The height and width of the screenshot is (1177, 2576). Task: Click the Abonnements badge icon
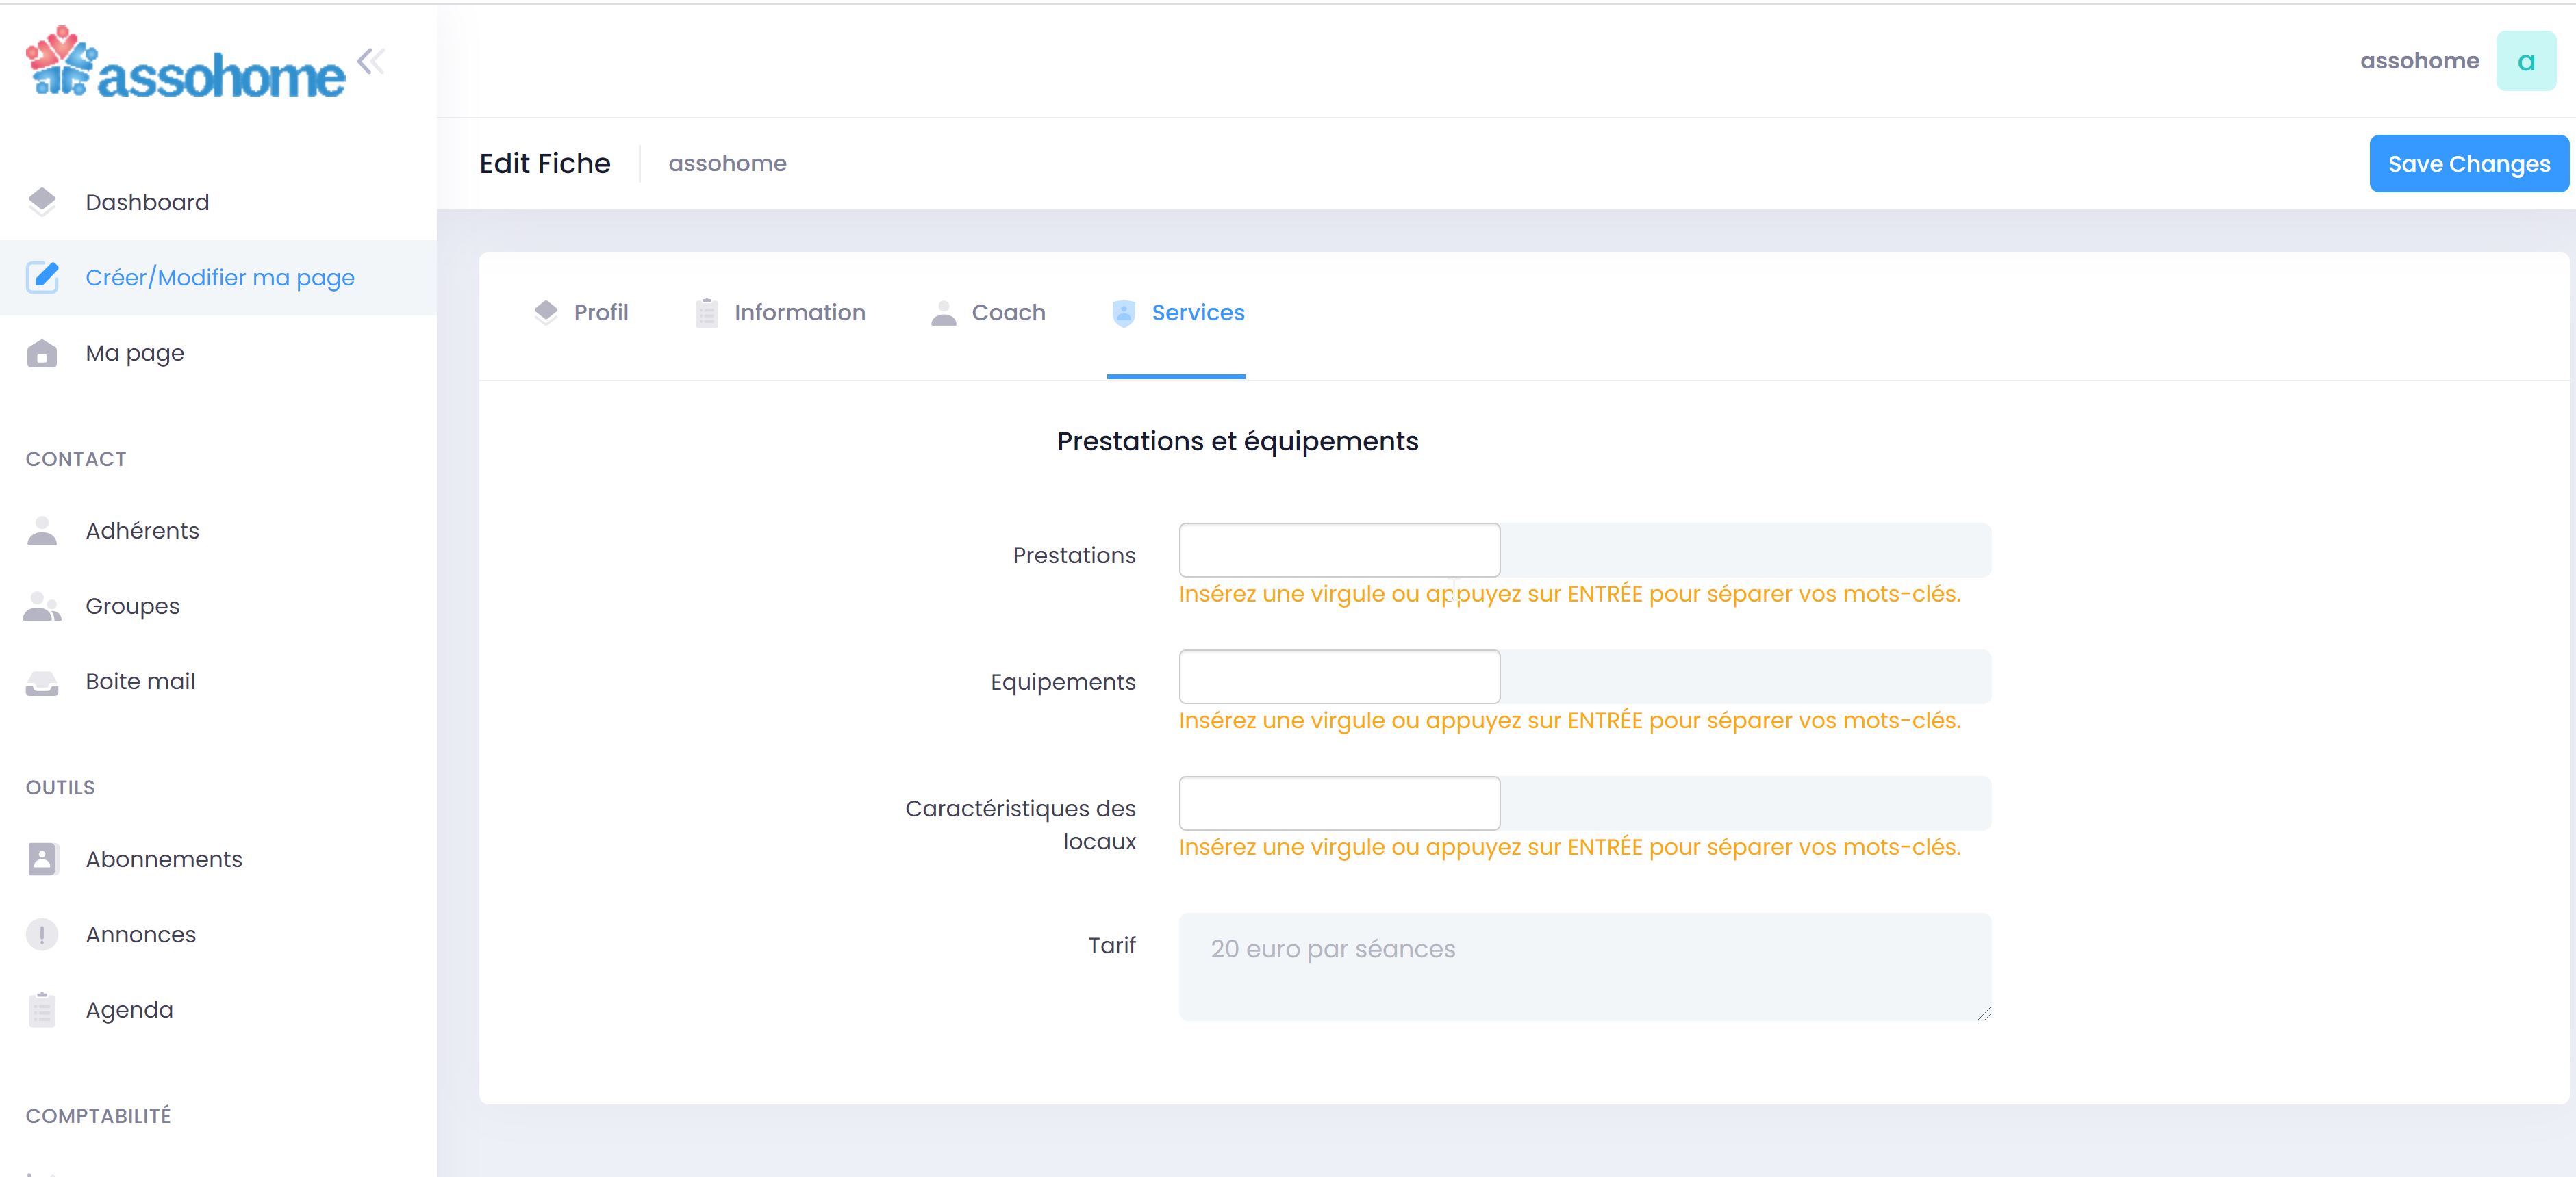click(42, 859)
